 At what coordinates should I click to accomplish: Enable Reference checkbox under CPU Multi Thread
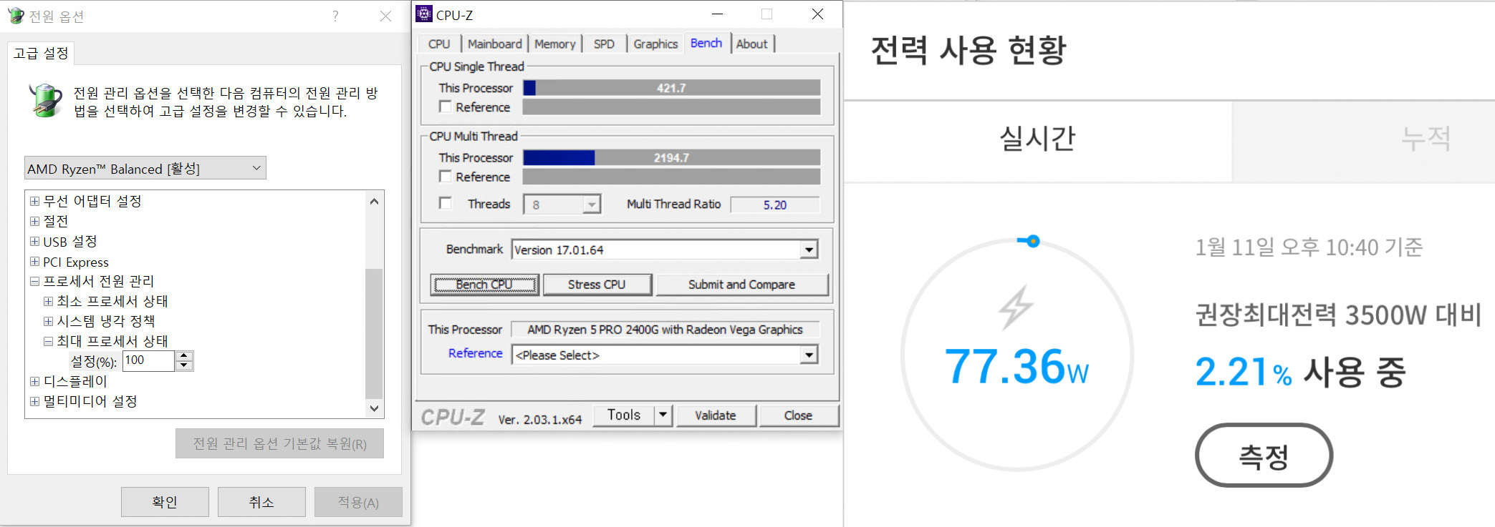[x=445, y=176]
